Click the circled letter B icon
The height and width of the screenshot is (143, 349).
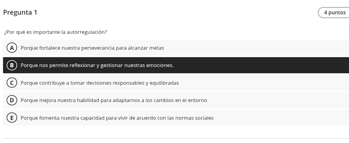tap(12, 65)
